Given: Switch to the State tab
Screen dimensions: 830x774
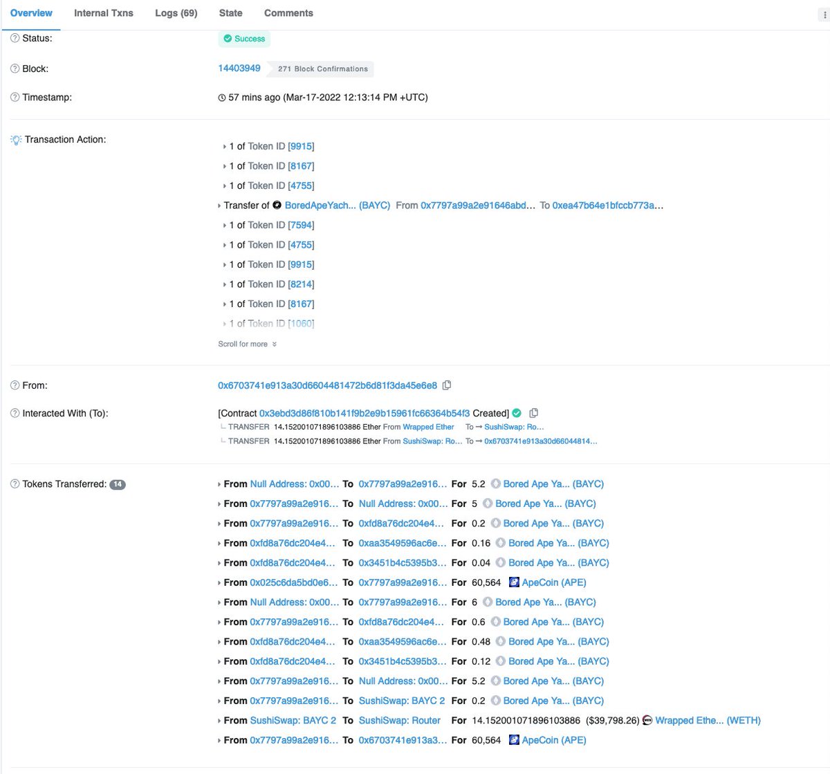Looking at the screenshot, I should 231,13.
